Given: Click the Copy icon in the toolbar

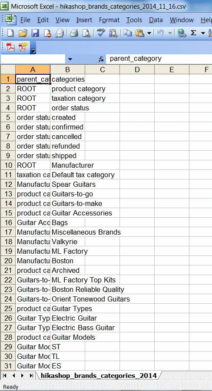Looking at the screenshot, I should pyautogui.click(x=129, y=33).
